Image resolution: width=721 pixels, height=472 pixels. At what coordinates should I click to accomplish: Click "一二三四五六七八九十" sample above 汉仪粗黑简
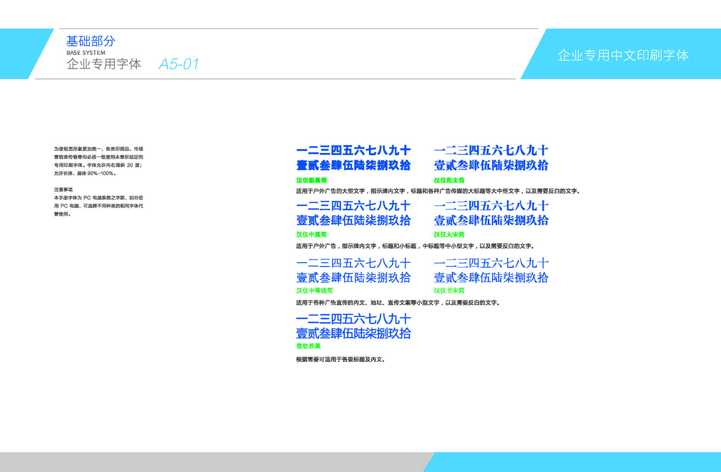pos(354,151)
